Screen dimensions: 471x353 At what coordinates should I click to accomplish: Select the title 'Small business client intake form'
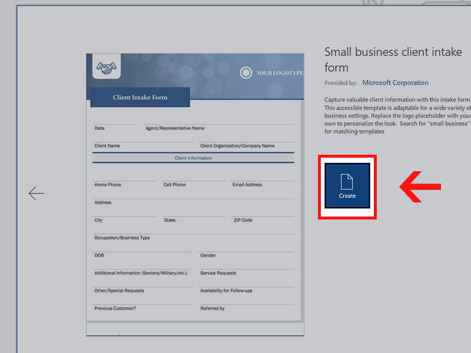(x=393, y=59)
